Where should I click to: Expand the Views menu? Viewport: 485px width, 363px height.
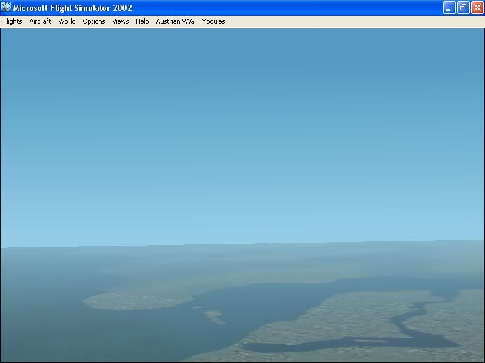point(121,21)
